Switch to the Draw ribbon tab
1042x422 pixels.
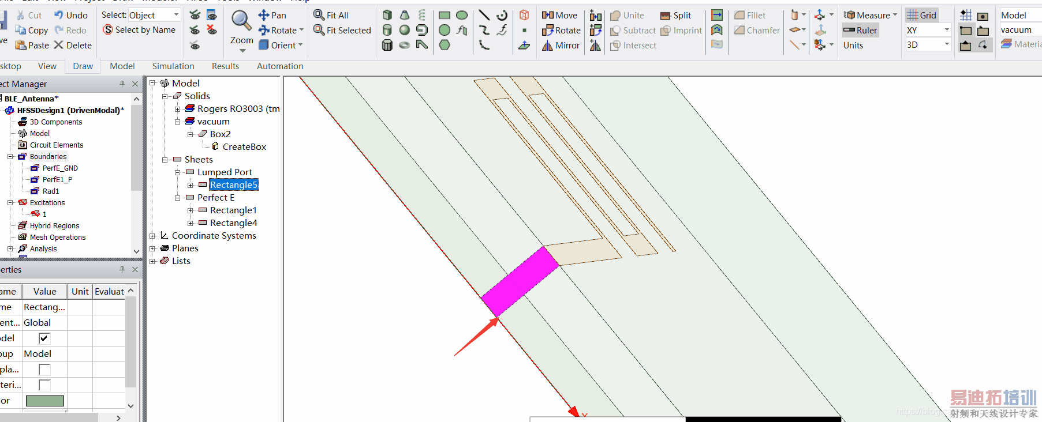click(83, 66)
